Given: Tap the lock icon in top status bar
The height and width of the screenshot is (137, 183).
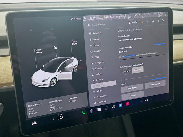Looking at the screenshot, I should click(x=85, y=18).
